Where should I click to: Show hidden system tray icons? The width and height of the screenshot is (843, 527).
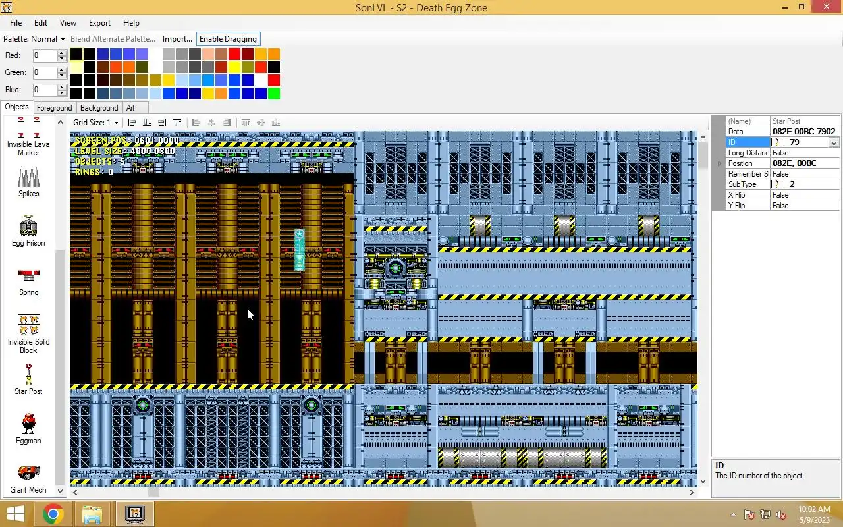tap(733, 514)
